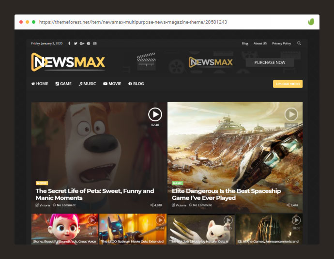Viewport: 334px width, 259px height.
Task: Open the Instagram social icon
Action: point(95,43)
